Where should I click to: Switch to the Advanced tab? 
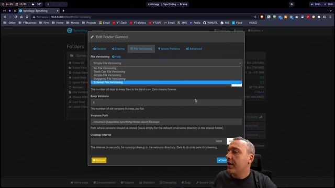pyautogui.click(x=194, y=49)
